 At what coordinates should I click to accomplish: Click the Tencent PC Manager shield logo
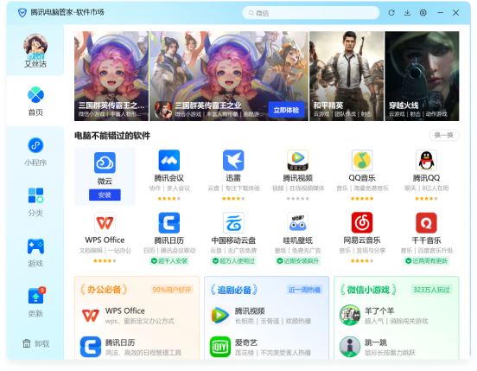22,13
